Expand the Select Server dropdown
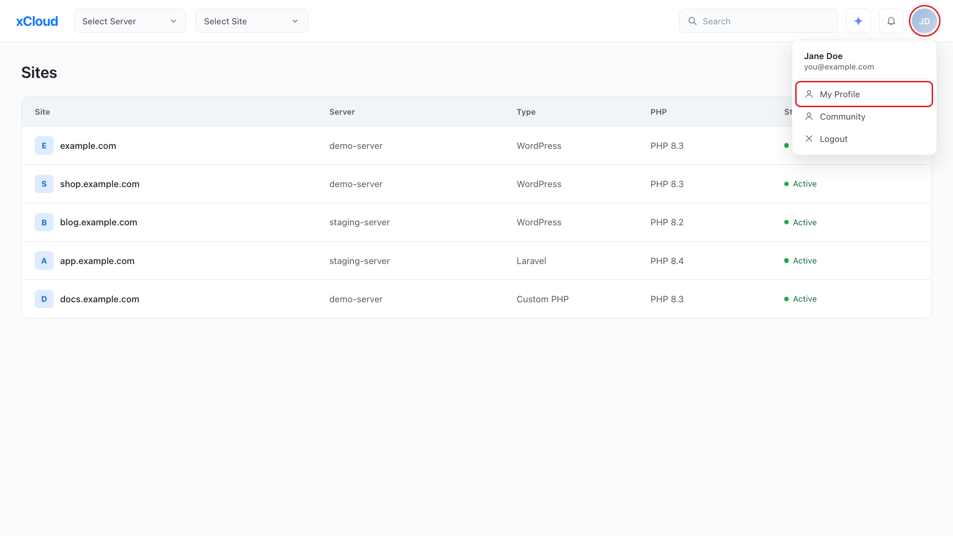The height and width of the screenshot is (536, 953). (x=130, y=21)
